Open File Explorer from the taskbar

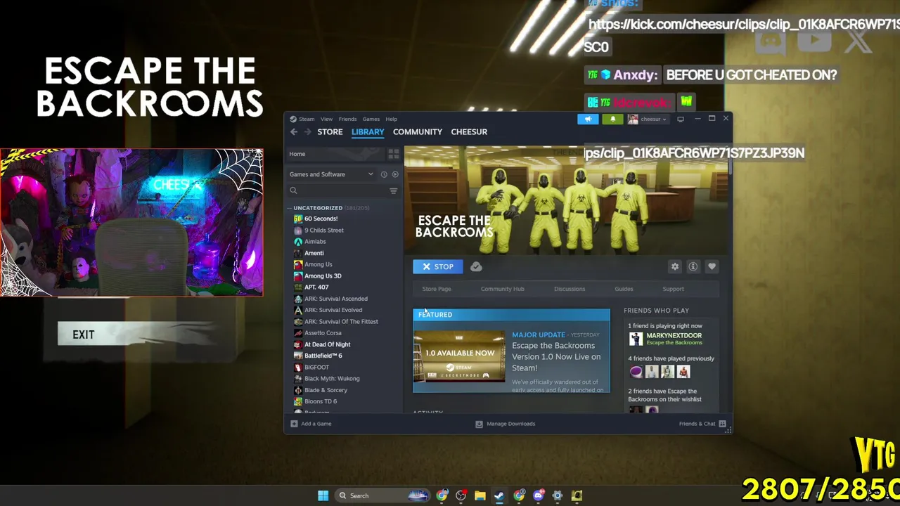tap(480, 495)
